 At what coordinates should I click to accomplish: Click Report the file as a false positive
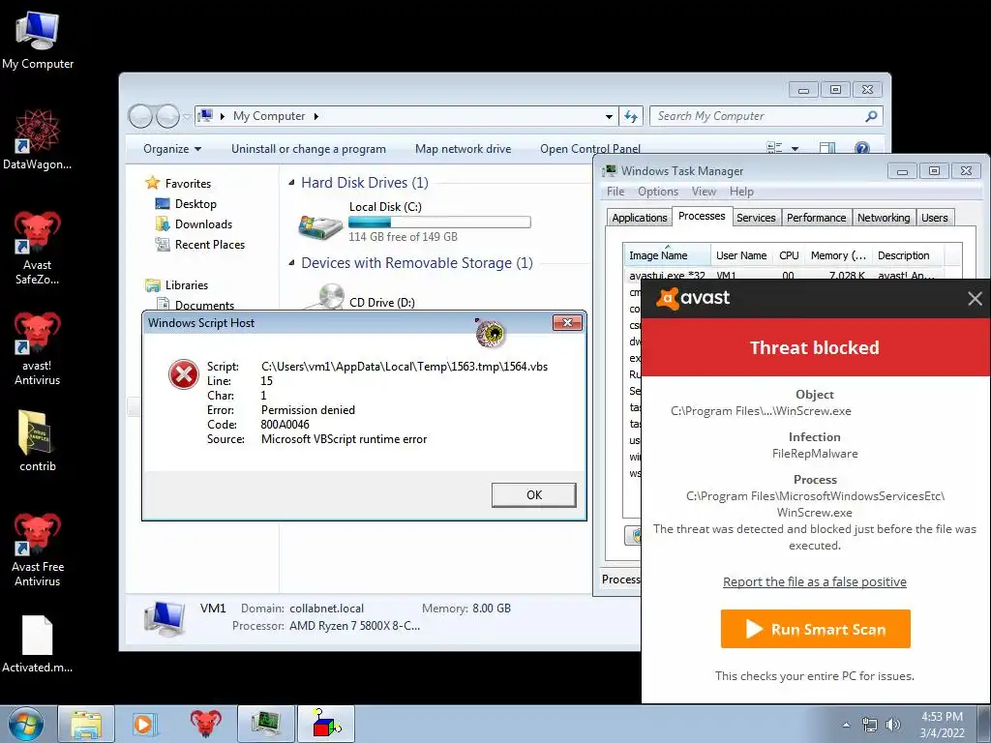click(x=814, y=581)
